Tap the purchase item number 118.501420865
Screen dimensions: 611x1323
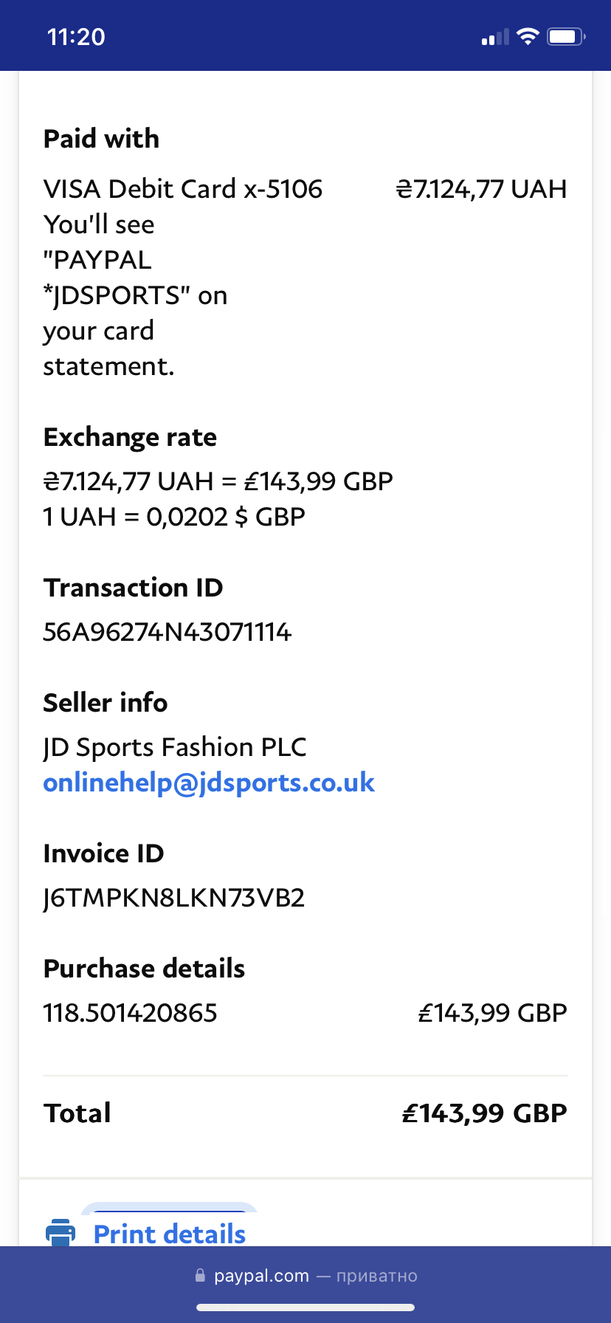130,1013
